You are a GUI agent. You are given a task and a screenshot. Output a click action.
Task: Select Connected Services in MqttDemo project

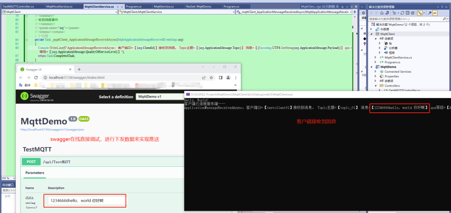coord(398,71)
